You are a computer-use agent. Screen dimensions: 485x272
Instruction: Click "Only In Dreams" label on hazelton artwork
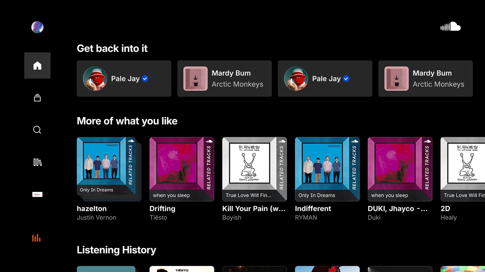point(97,190)
